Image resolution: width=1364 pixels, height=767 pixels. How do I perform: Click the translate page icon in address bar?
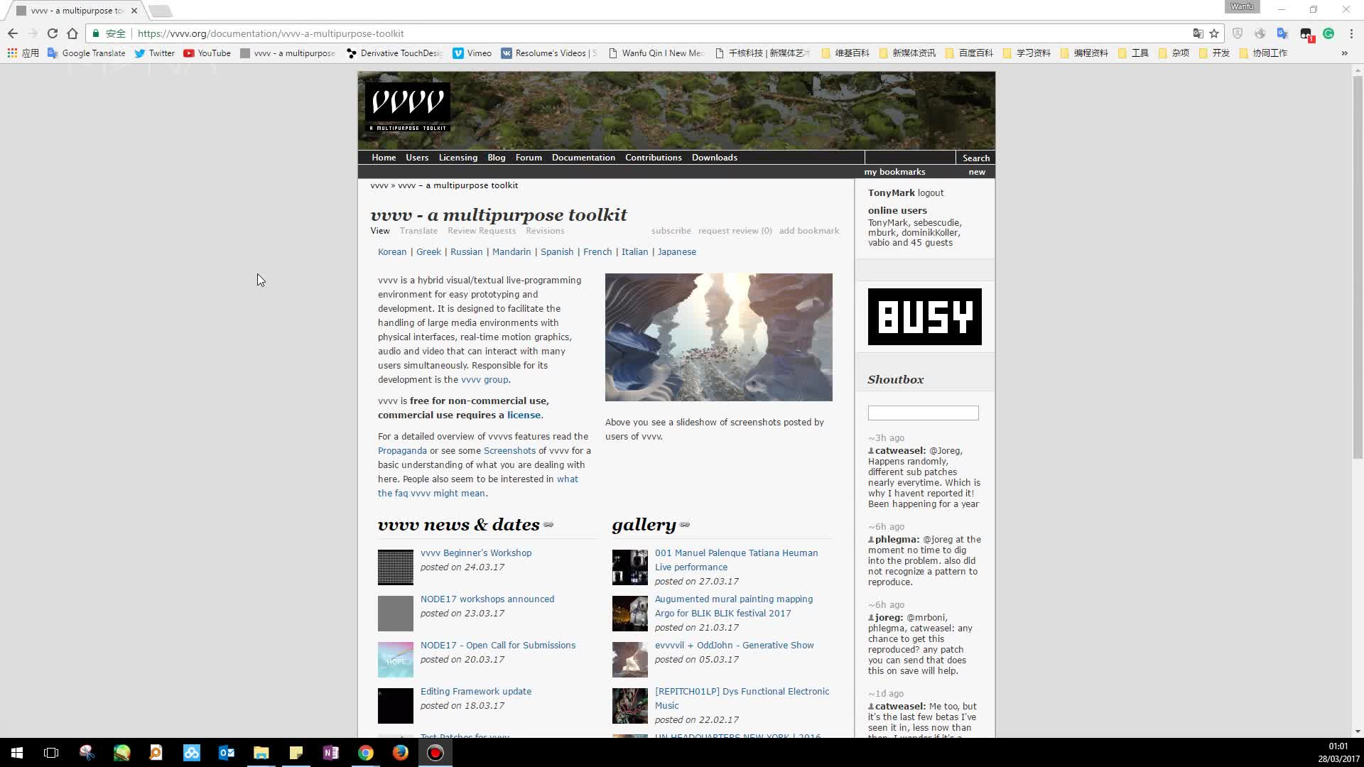click(1198, 33)
